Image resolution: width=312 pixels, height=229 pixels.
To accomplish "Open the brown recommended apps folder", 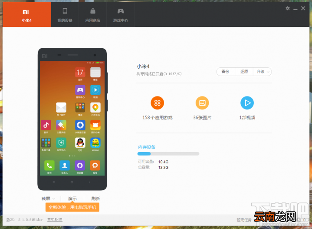I will pyautogui.click(x=80, y=108).
